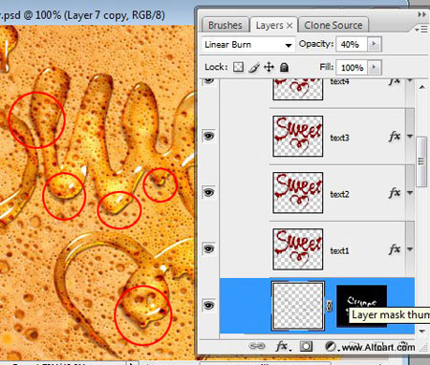The width and height of the screenshot is (430, 365).
Task: Select the text2 layer name
Action: [x=339, y=194]
